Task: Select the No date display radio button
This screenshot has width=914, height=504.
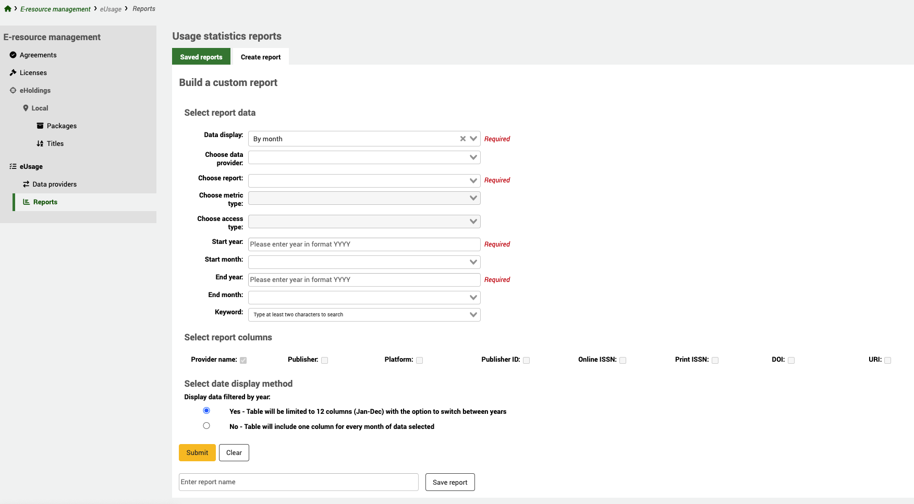Action: pos(206,425)
